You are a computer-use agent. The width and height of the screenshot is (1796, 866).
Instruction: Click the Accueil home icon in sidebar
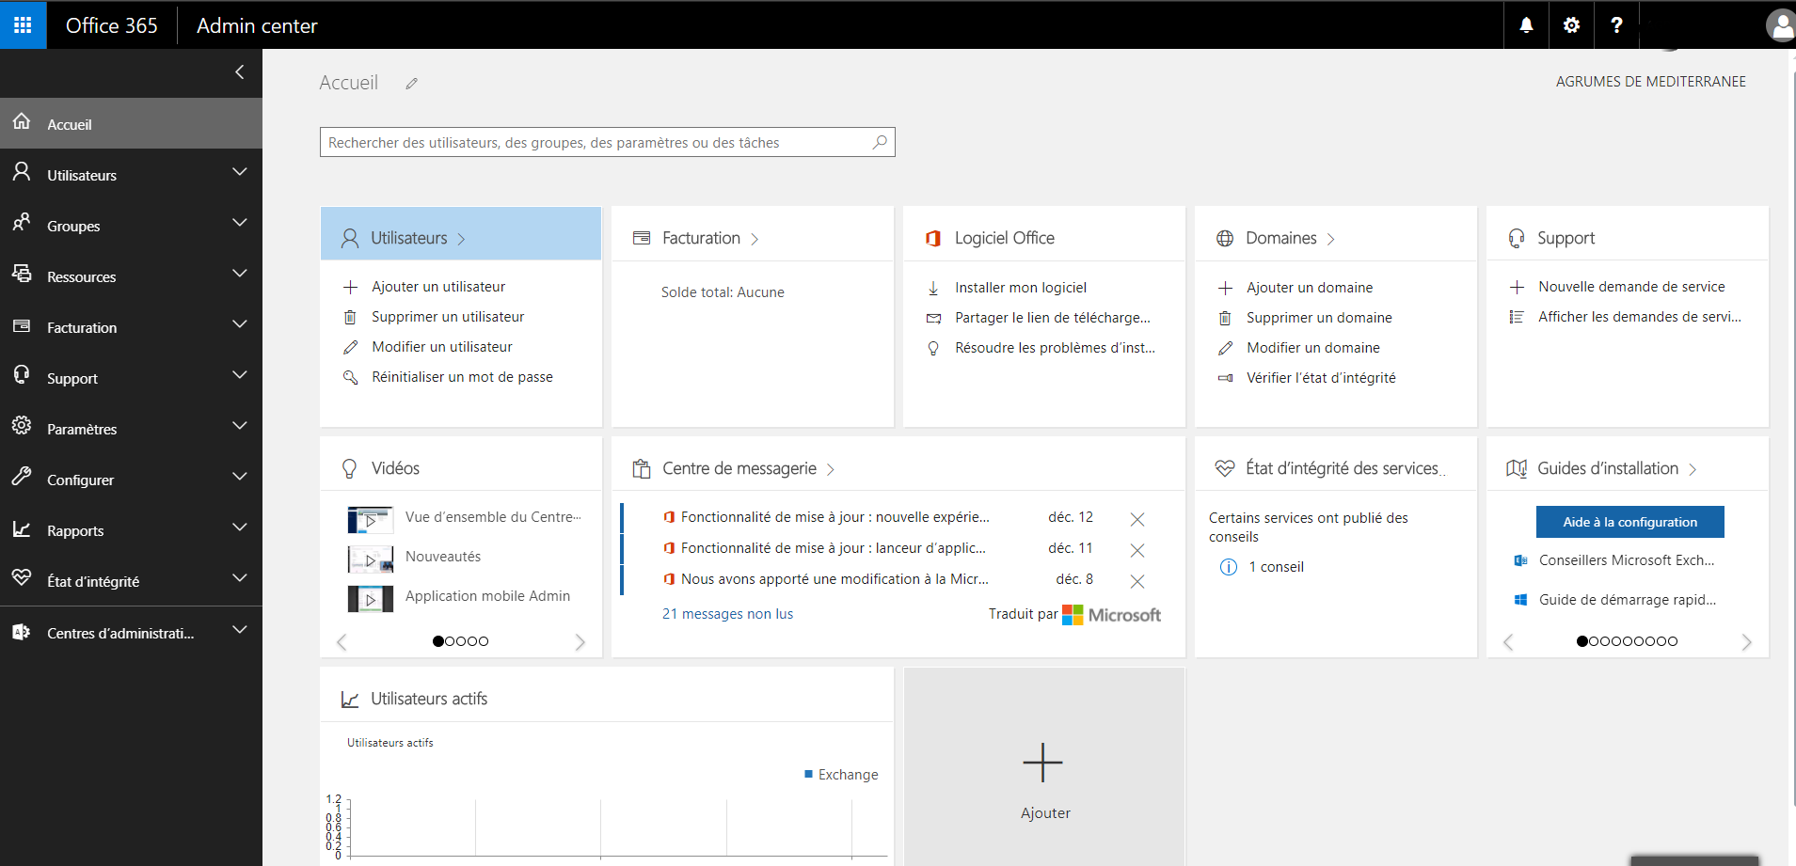coord(22,122)
